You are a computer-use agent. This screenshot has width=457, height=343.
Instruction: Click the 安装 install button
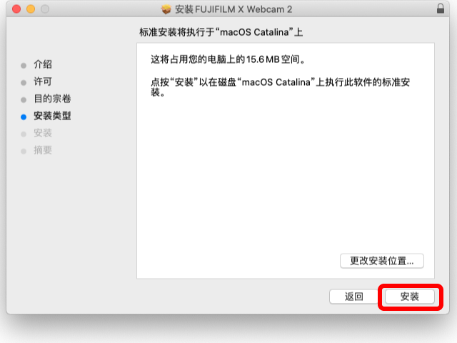pyautogui.click(x=409, y=297)
